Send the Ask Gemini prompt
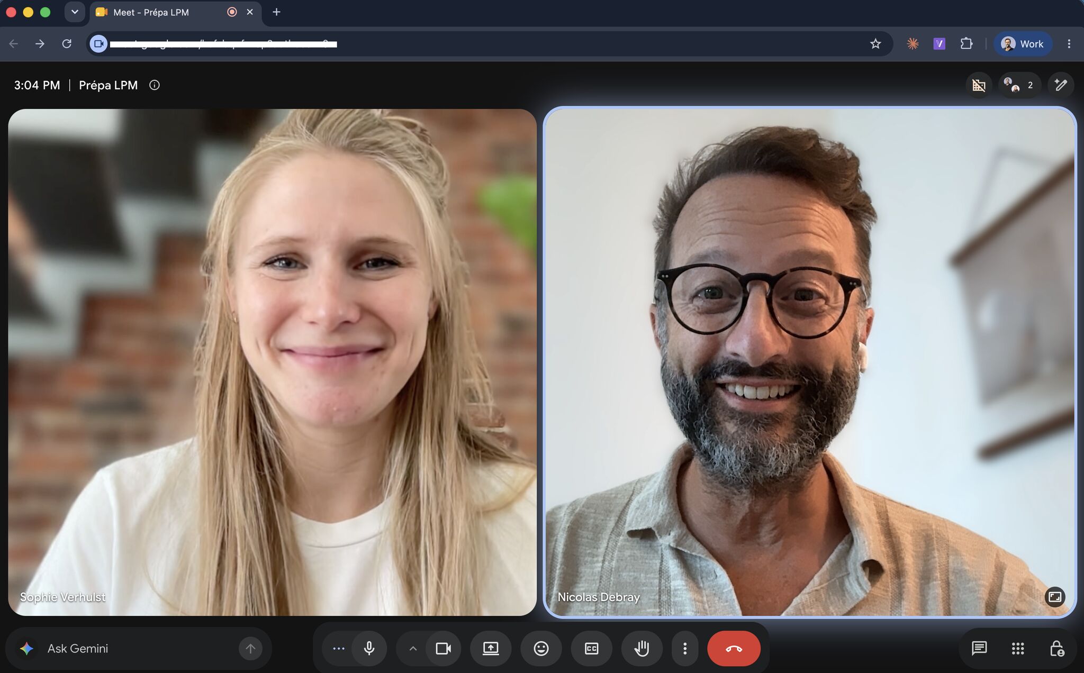Image resolution: width=1084 pixels, height=673 pixels. point(250,648)
